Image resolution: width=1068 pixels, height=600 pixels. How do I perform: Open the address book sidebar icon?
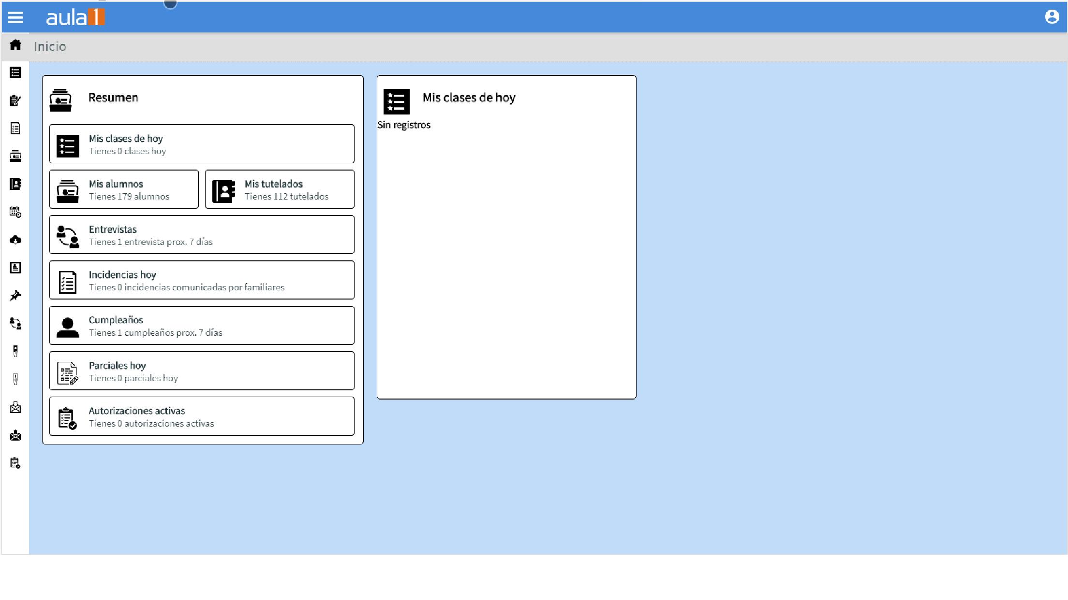(x=15, y=184)
